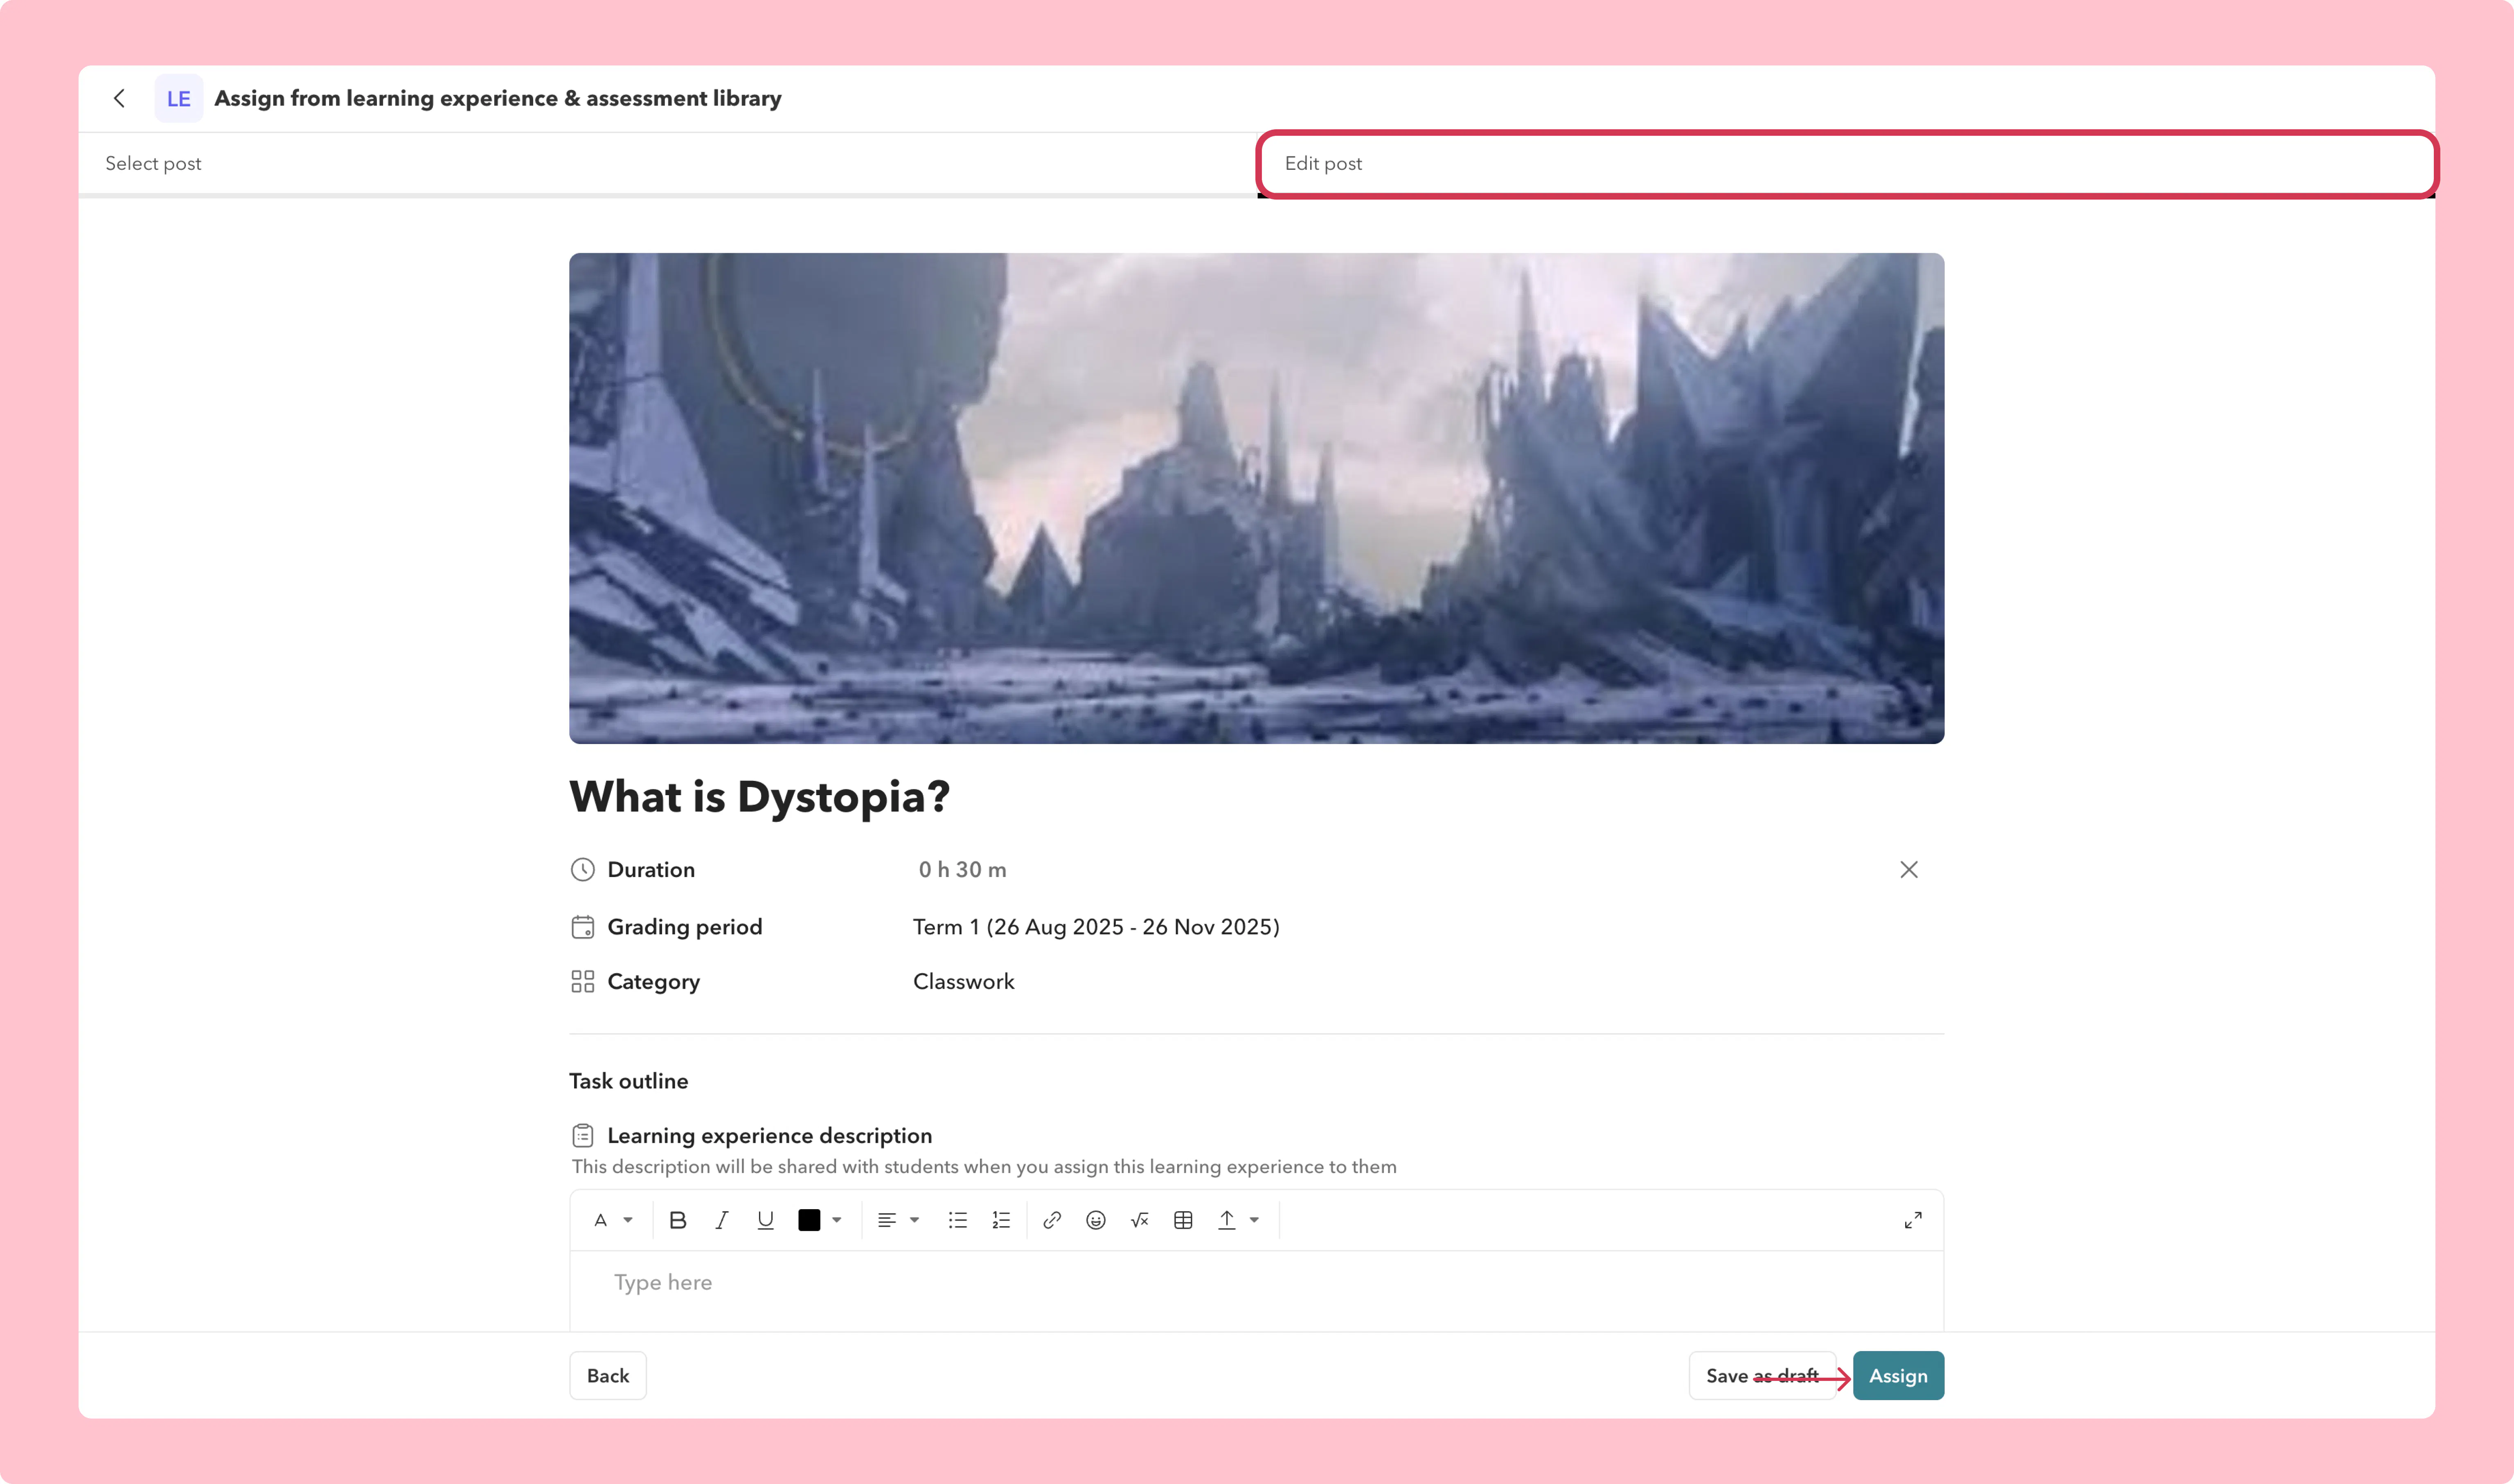The width and height of the screenshot is (2514, 1484).
Task: Open the font size dropdown
Action: tap(613, 1220)
